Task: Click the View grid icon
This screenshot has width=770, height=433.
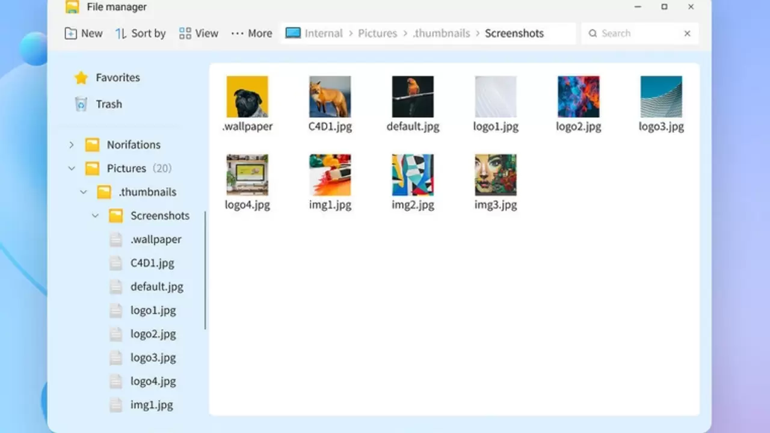Action: (x=185, y=34)
